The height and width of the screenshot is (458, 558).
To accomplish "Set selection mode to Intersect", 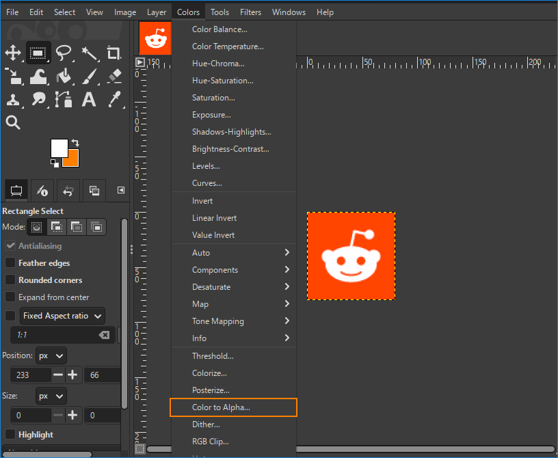I will 96,227.
